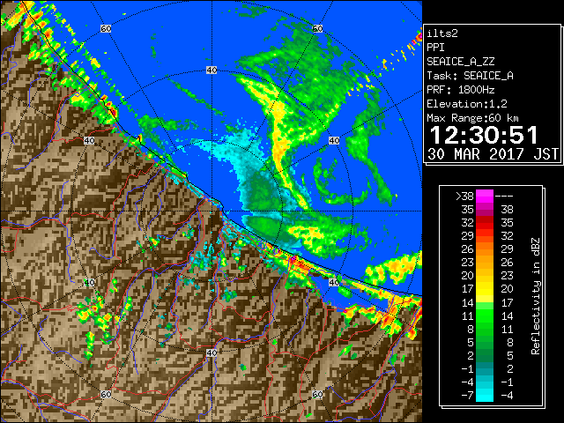The image size is (564, 423).
Task: Click the 60 range label at northeast ring
Action: click(317, 28)
